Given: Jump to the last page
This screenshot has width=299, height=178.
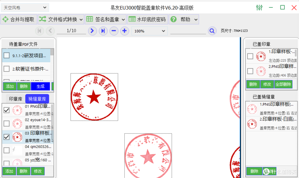Looking at the screenshot, I should pos(103,31).
